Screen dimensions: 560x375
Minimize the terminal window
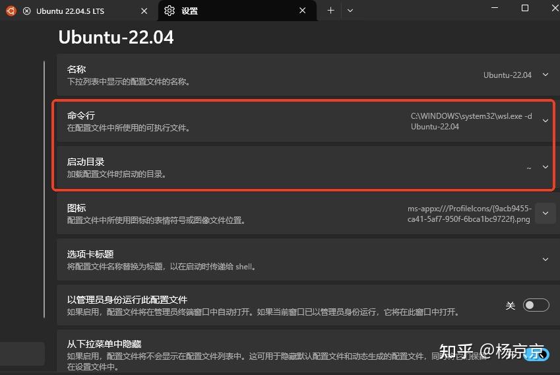pyautogui.click(x=495, y=8)
